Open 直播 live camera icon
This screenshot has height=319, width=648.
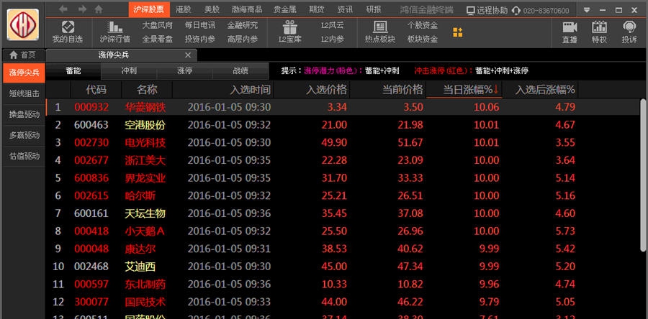[x=570, y=27]
